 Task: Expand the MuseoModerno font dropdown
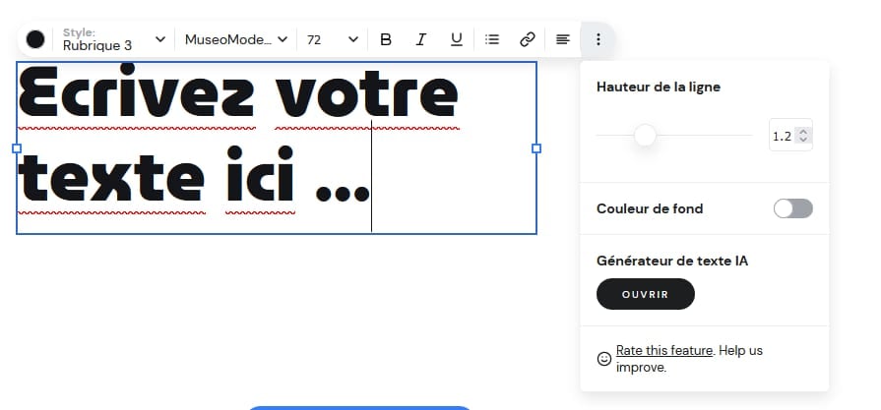pyautogui.click(x=236, y=39)
